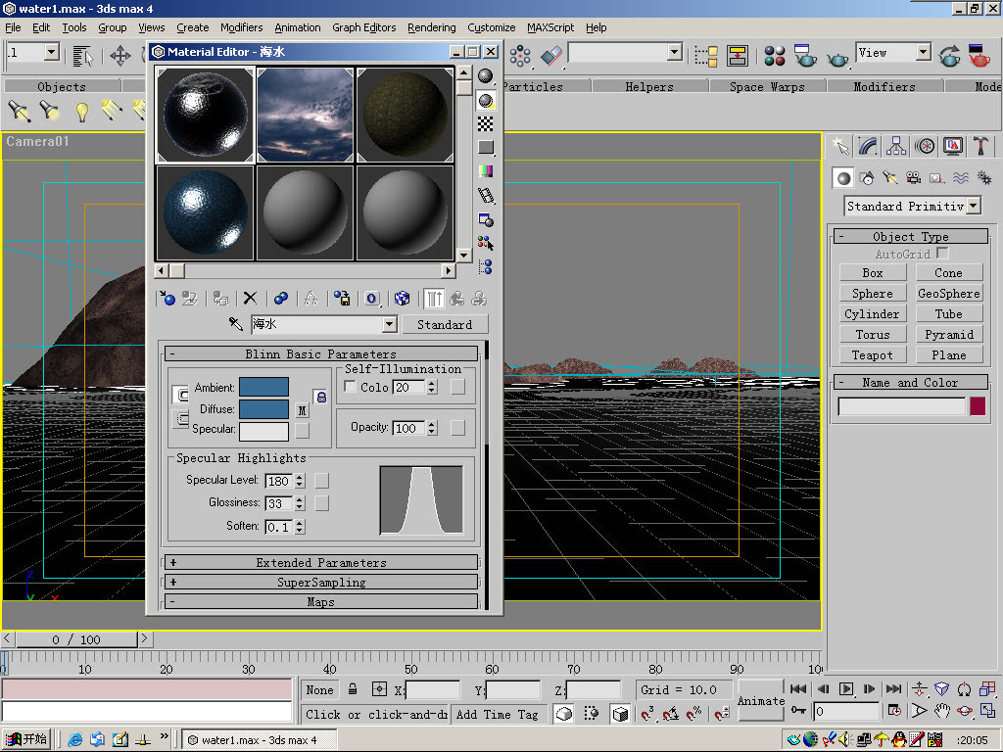Click Sample UV Tiling icon in Material Editor
Image resolution: width=1003 pixels, height=752 pixels.
pos(486,148)
